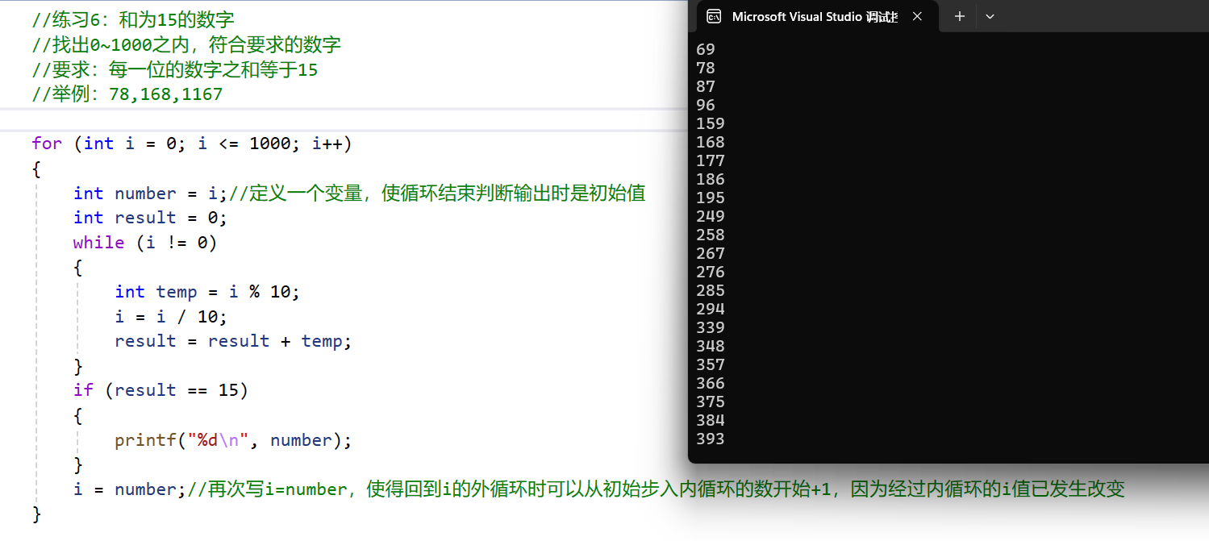The width and height of the screenshot is (1209, 541).
Task: Click output line 258 in console
Action: pyautogui.click(x=710, y=235)
